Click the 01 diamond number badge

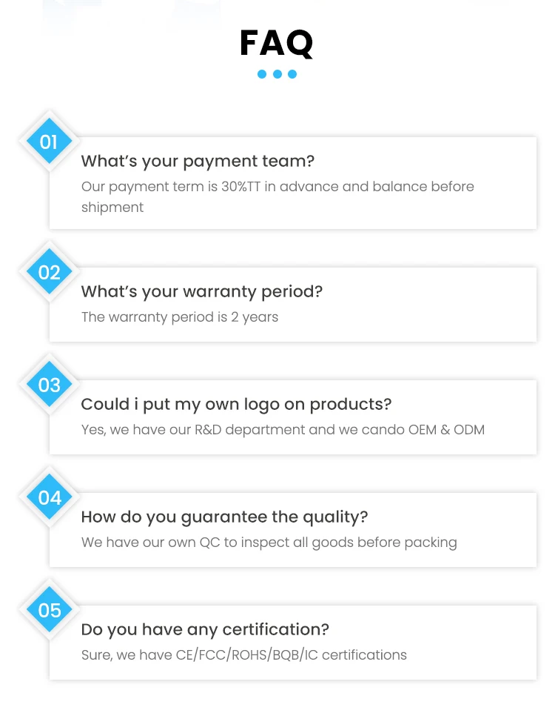(49, 142)
